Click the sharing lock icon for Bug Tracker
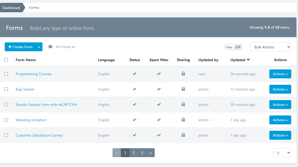Viewport: 298px width, 167px height. tap(183, 89)
